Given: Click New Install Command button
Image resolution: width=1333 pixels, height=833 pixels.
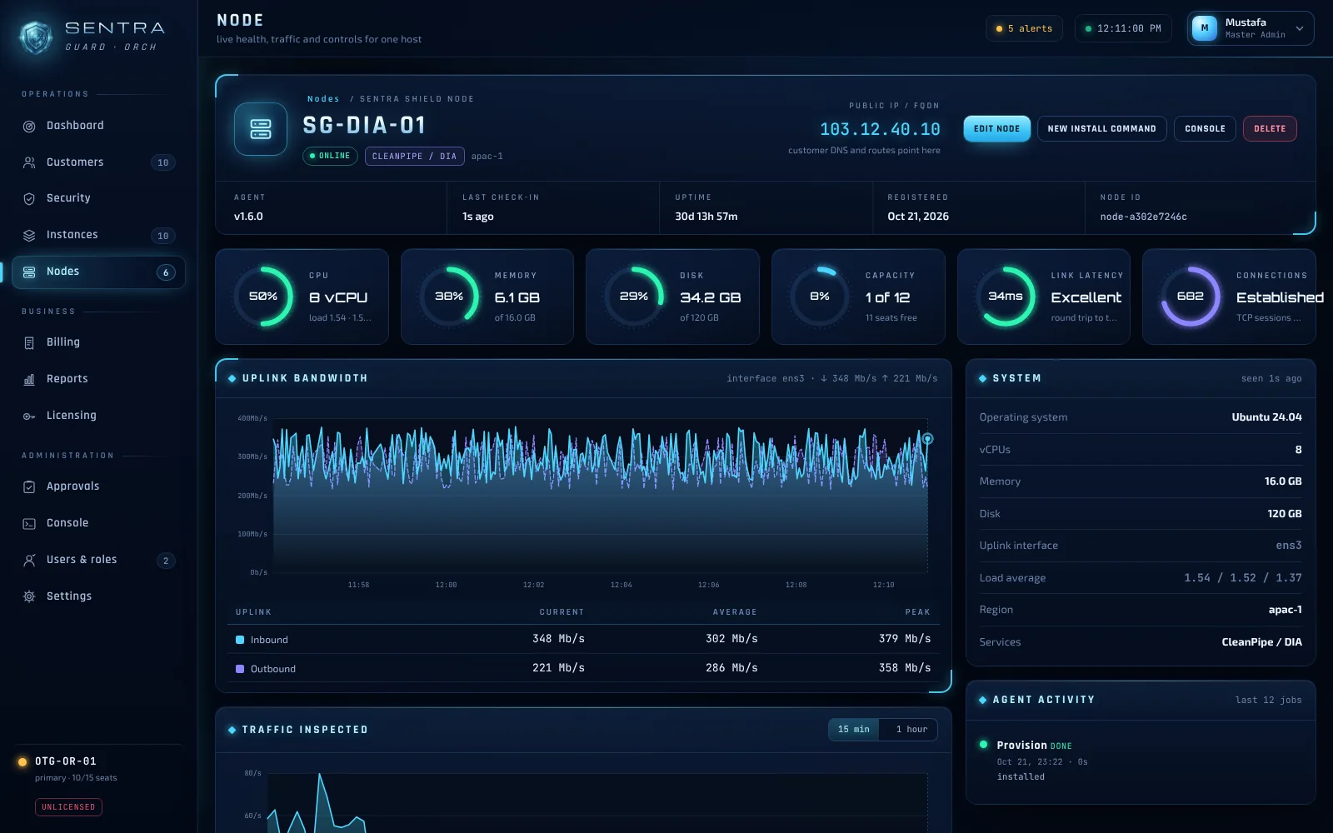Looking at the screenshot, I should click(x=1101, y=129).
